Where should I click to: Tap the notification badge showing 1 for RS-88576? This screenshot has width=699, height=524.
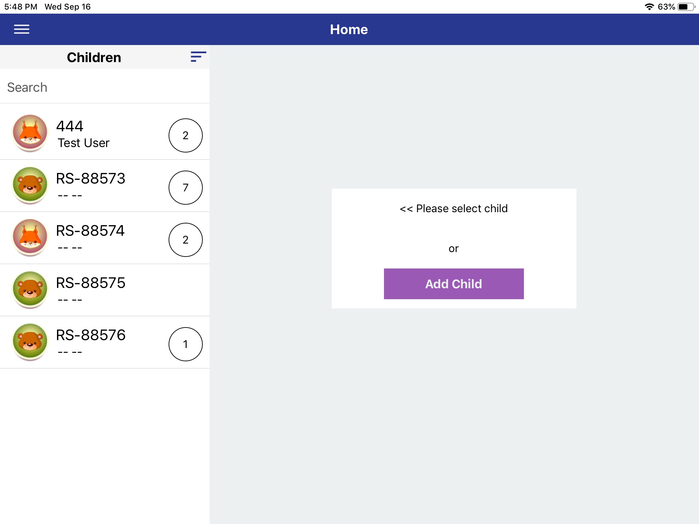[x=185, y=344]
